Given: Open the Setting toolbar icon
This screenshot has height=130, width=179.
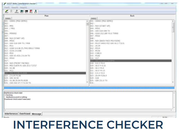Looking at the screenshot, I should tap(17, 12).
